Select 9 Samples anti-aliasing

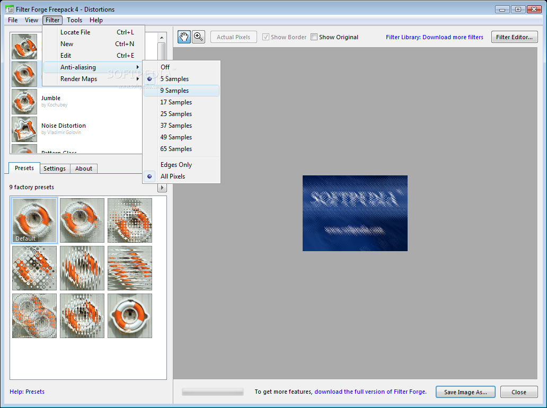point(181,91)
